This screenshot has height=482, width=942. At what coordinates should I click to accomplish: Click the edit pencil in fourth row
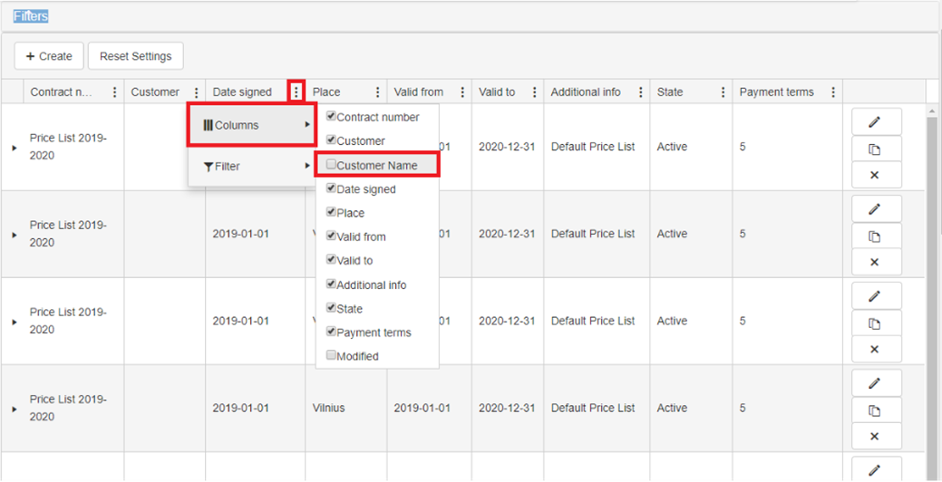pos(875,383)
